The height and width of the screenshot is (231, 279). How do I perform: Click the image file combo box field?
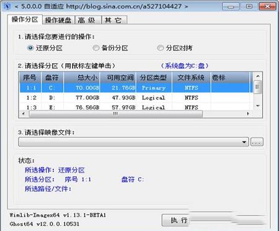[x=133, y=142]
